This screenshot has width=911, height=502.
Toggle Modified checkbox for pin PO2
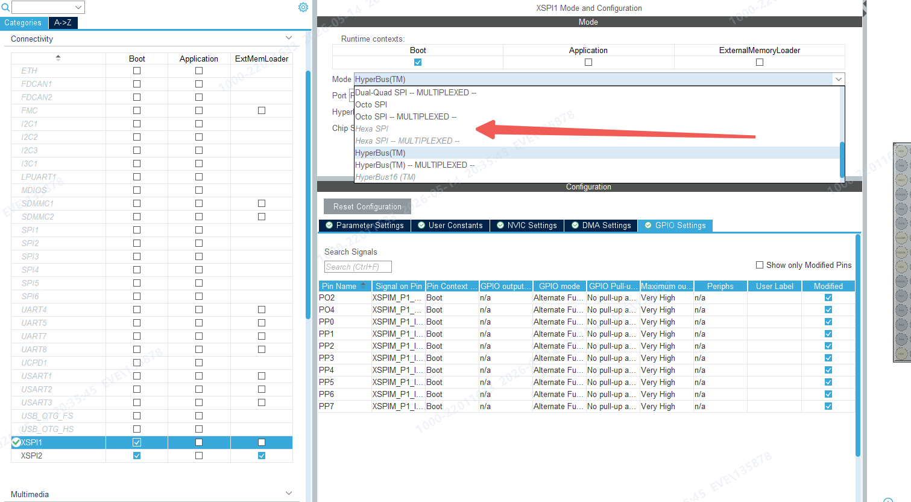pos(828,297)
